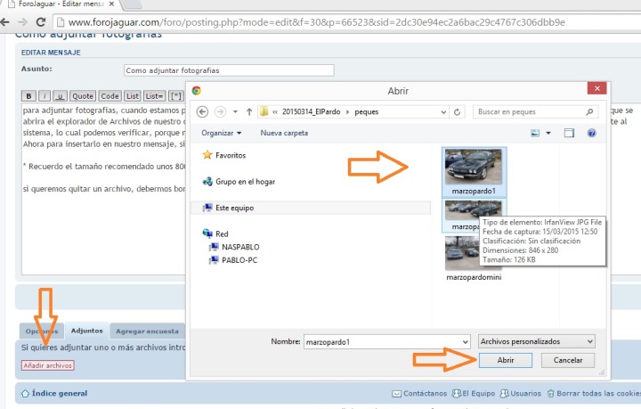Expand the Nombre filename dropdown arrow

tap(463, 341)
